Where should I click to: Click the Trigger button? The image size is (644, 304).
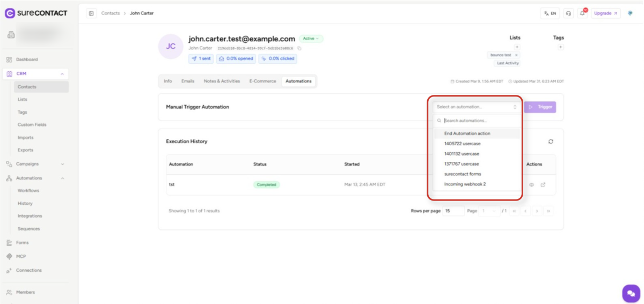pyautogui.click(x=540, y=107)
